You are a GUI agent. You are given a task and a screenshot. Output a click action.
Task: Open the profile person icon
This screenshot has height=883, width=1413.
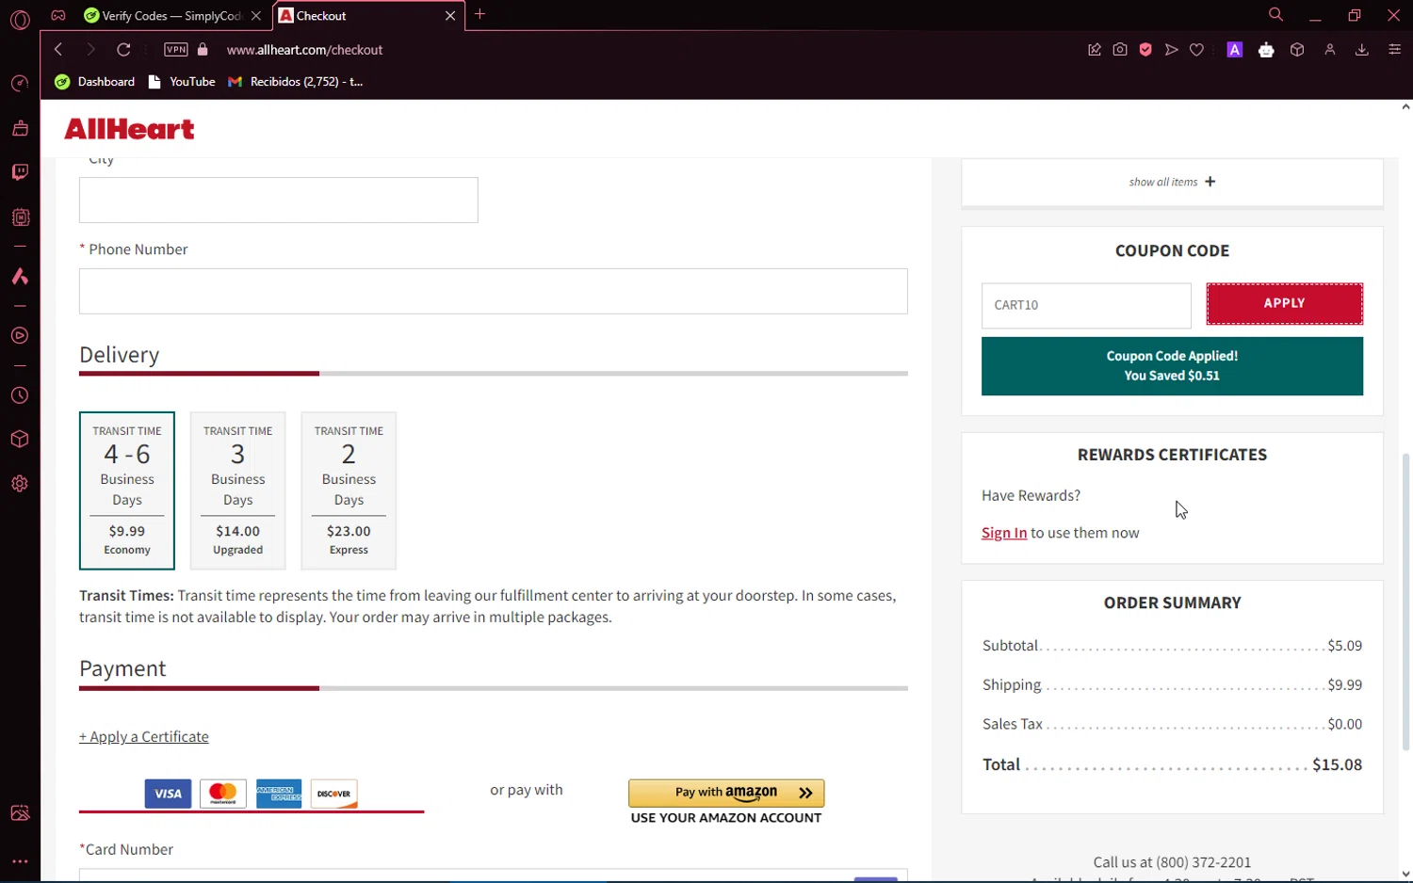pos(1330,50)
